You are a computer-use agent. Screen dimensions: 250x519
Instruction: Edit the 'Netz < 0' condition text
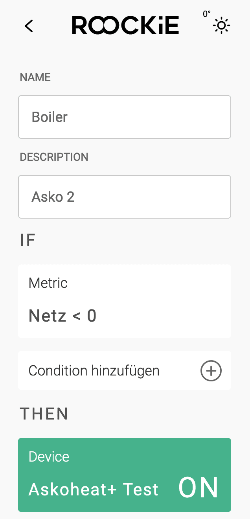pos(63,316)
